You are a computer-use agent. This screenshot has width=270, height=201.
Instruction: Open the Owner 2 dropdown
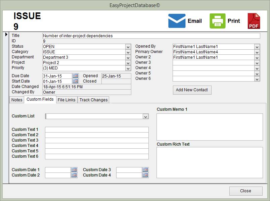point(257,57)
